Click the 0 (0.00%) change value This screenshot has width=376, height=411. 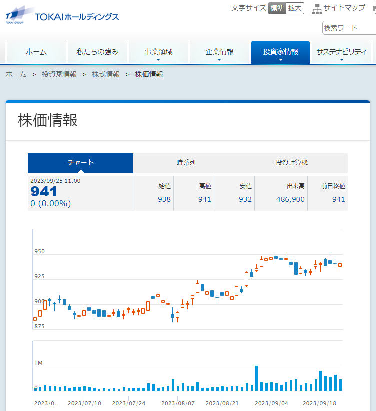(51, 203)
